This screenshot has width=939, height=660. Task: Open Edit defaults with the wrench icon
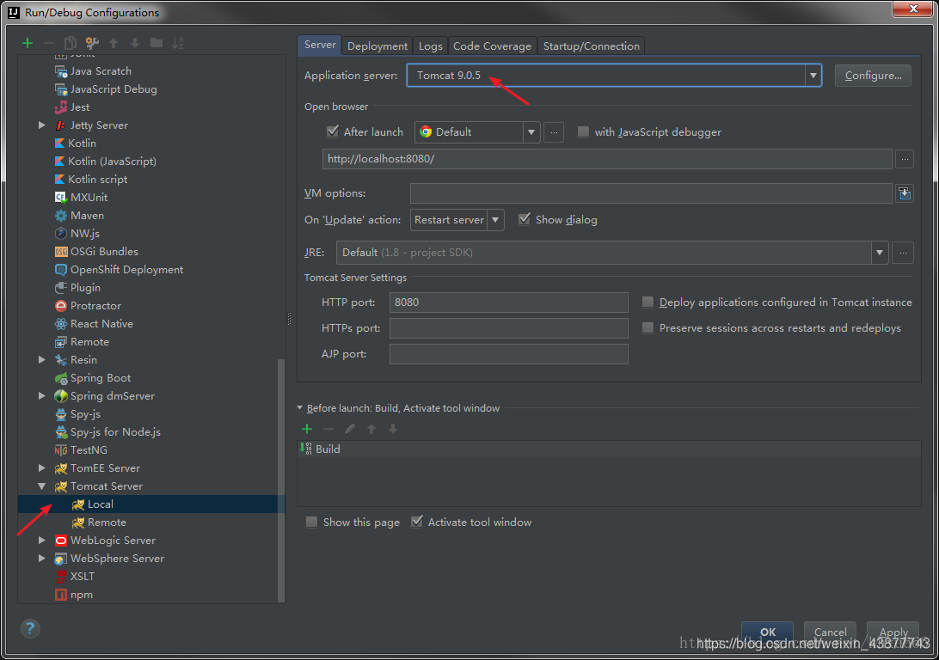pos(92,43)
